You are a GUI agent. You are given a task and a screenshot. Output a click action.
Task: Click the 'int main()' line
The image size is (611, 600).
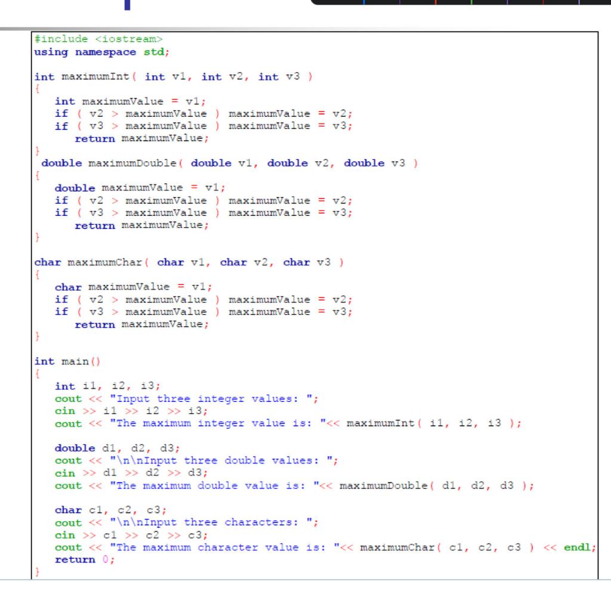(x=67, y=361)
